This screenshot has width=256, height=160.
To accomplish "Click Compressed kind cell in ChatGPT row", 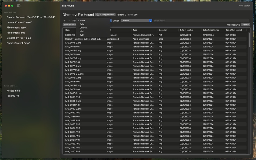I will 113,39.
